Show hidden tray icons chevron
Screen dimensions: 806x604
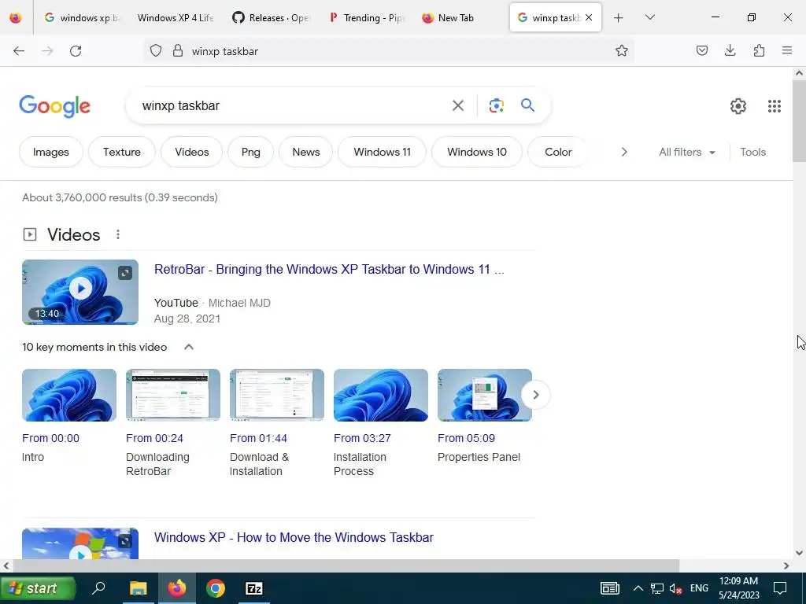[x=638, y=588]
